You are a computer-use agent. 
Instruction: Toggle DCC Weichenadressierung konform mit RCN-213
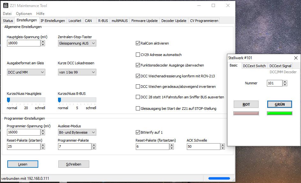click(x=138, y=76)
